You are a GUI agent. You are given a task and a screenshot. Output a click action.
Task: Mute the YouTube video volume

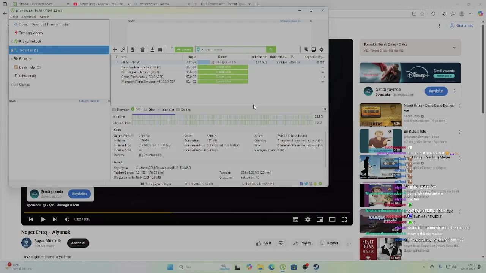click(x=67, y=220)
